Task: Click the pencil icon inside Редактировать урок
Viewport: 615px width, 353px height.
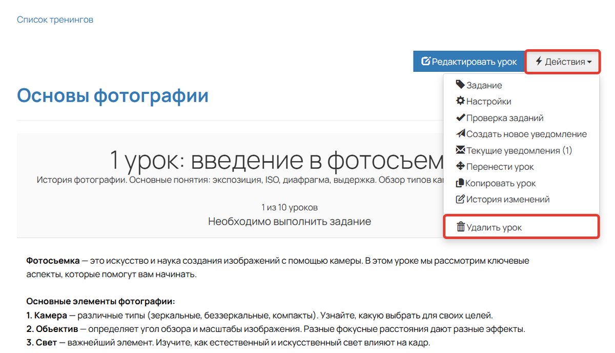Action: pyautogui.click(x=427, y=61)
